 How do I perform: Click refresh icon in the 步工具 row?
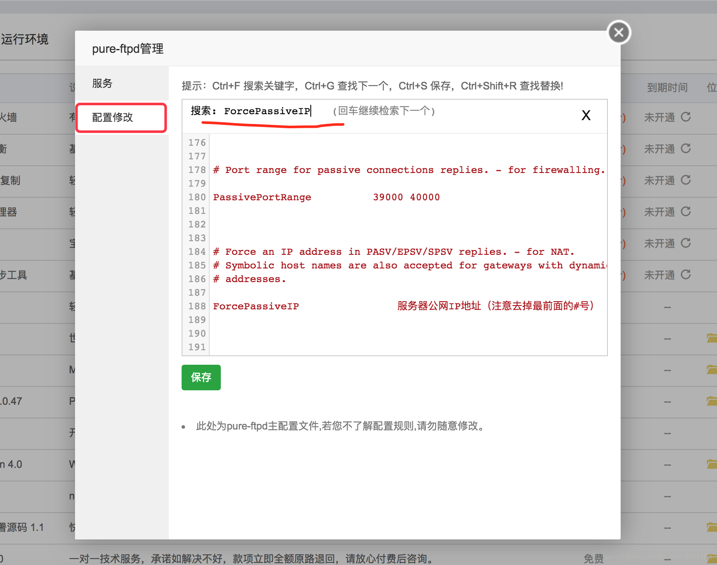coord(685,274)
